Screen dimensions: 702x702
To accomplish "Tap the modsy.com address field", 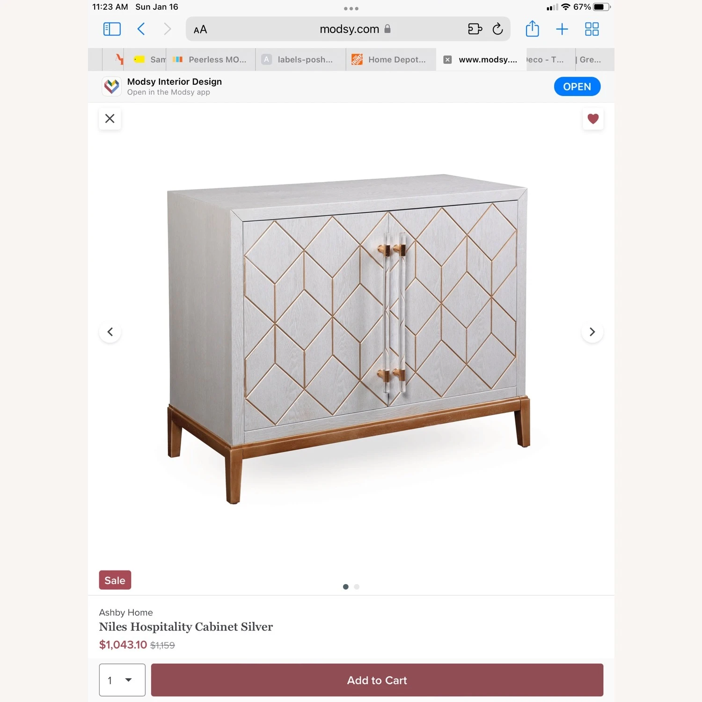I will pos(348,29).
